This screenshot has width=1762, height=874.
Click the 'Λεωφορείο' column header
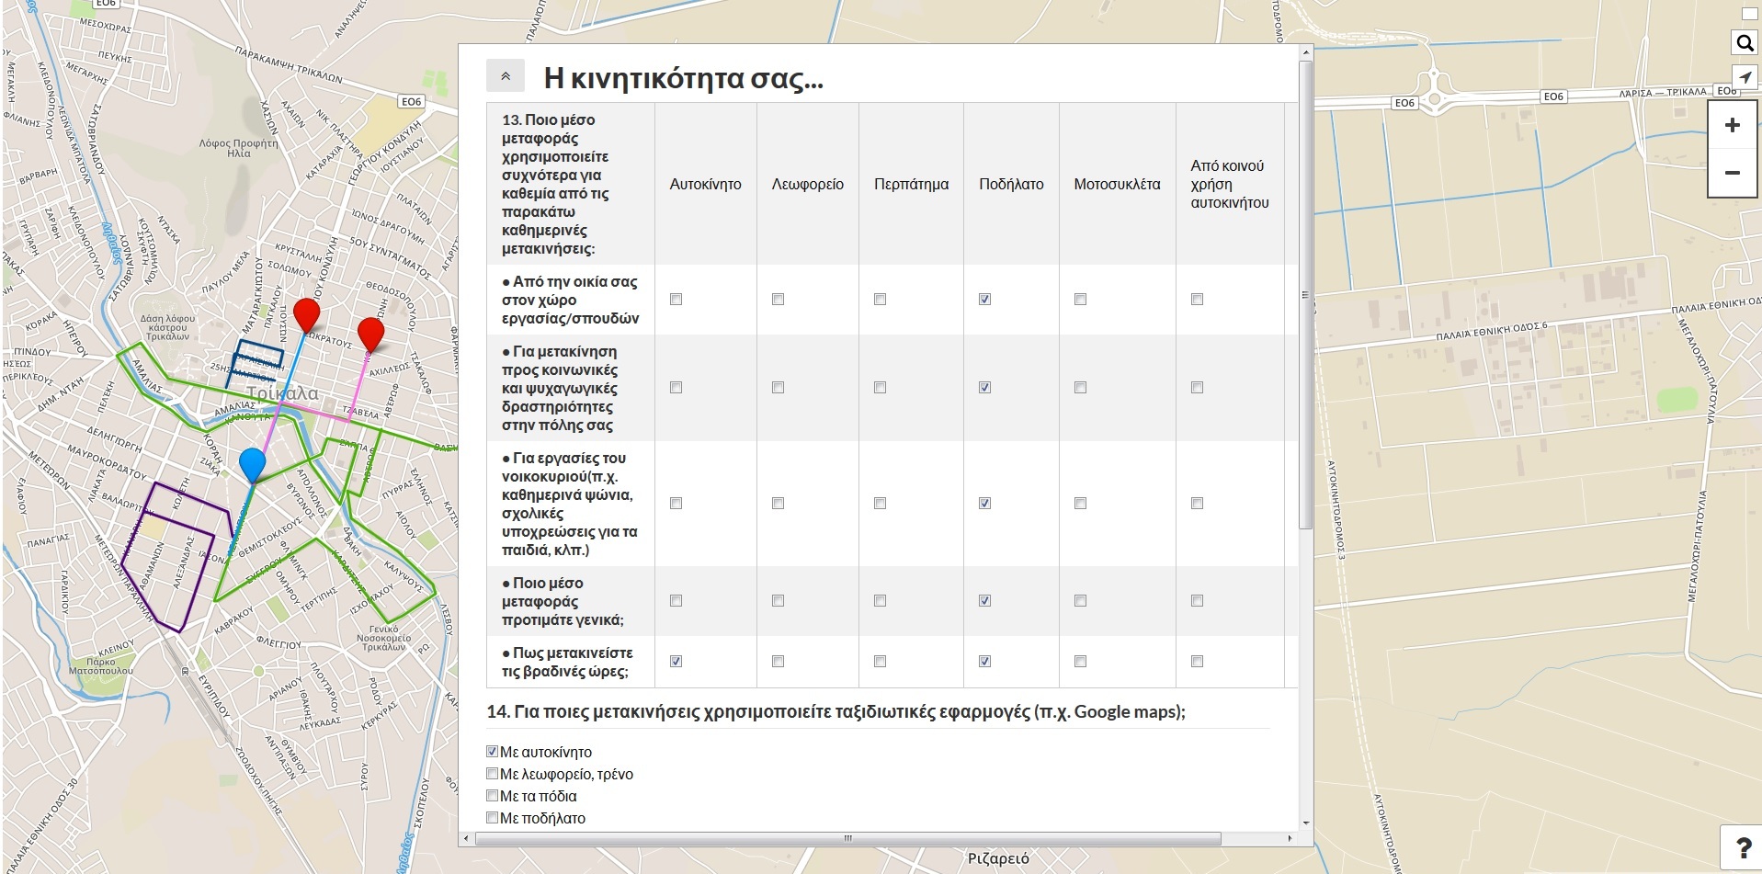[x=808, y=185]
